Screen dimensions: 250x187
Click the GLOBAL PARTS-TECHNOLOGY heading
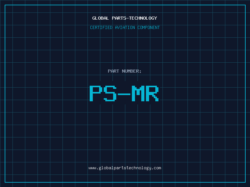pos(125,18)
